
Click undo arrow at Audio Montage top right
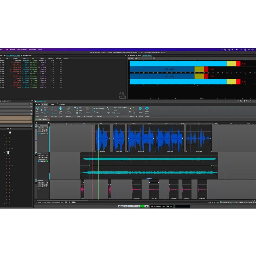(x=251, y=101)
